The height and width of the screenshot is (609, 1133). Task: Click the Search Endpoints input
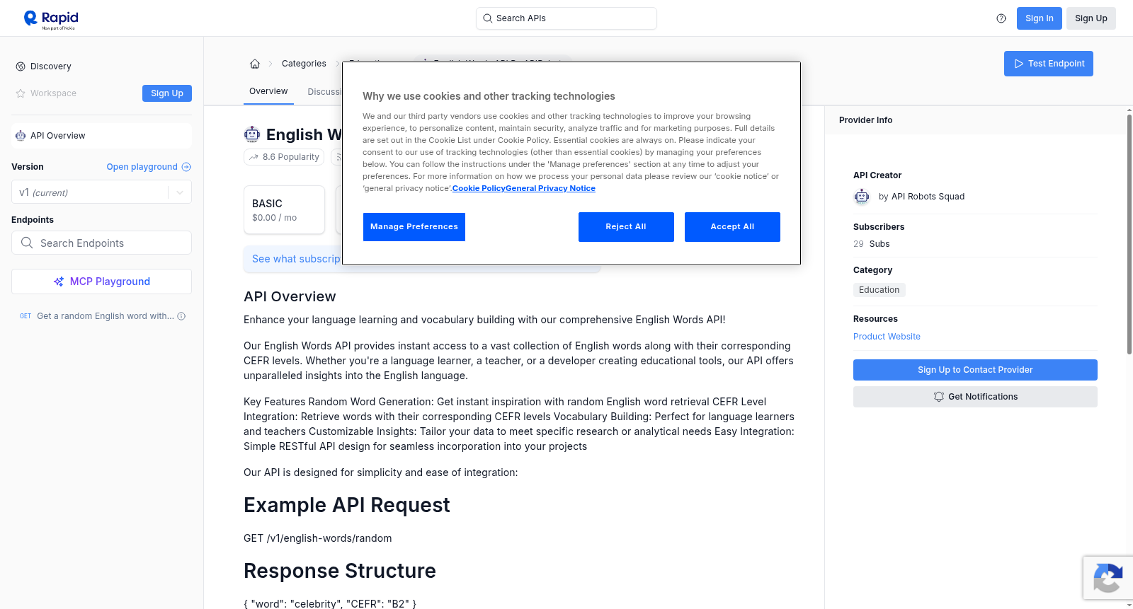[102, 243]
